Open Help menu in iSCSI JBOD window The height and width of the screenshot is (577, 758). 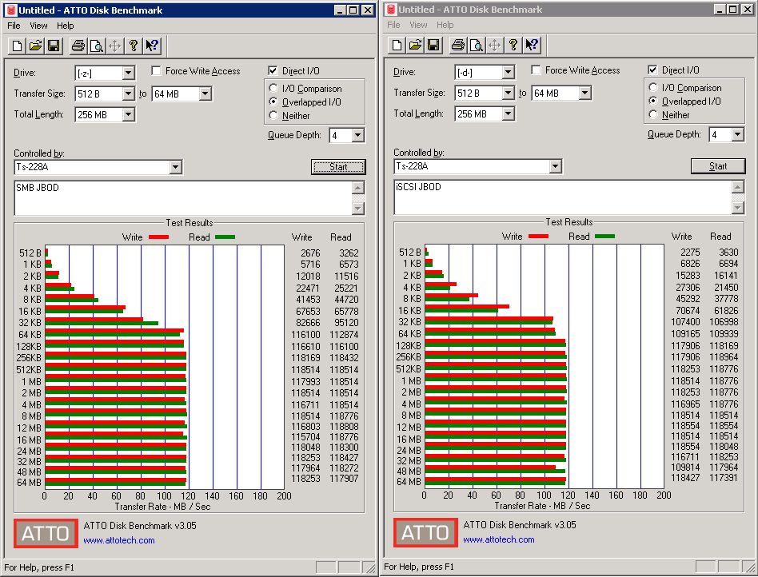(x=445, y=25)
